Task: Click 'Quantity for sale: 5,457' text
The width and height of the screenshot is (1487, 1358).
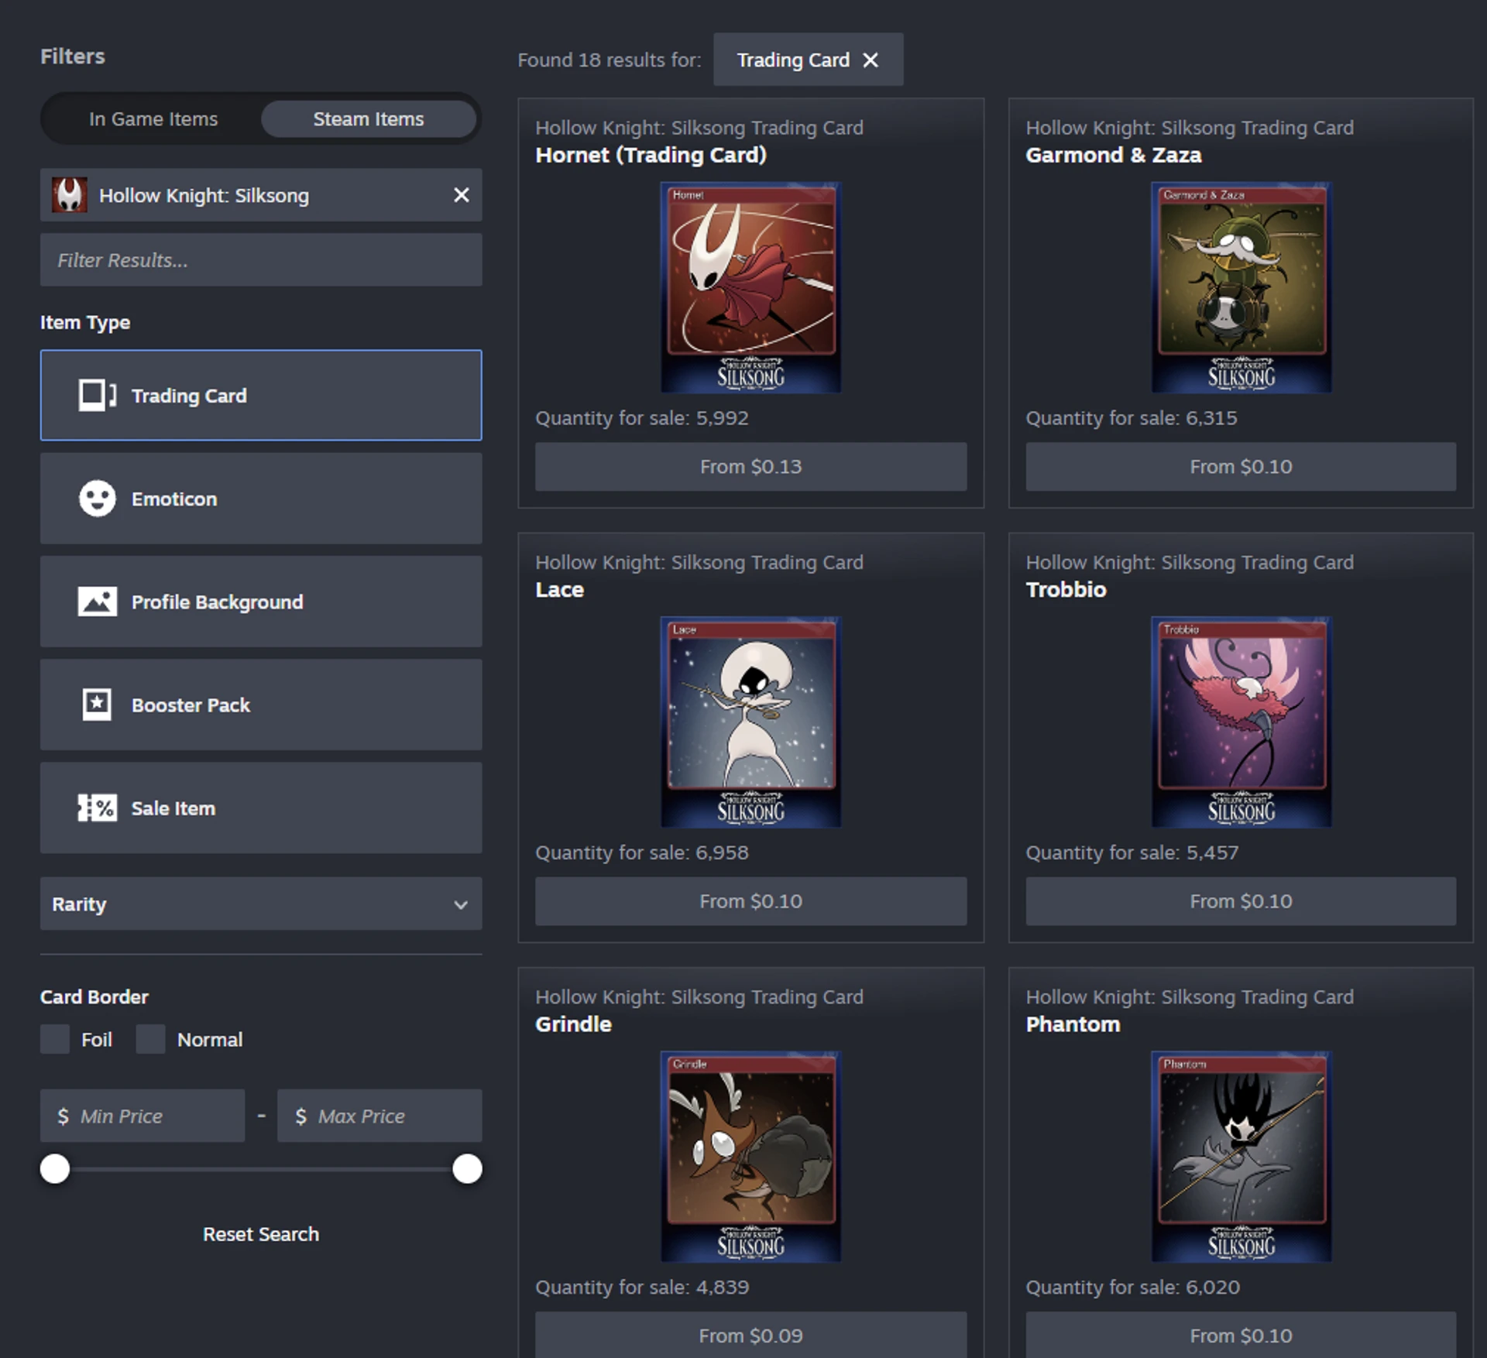Action: coord(1132,852)
